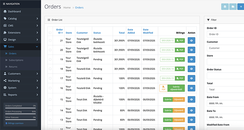
Task: Select checkbox for order 20
Action: coord(50,50)
